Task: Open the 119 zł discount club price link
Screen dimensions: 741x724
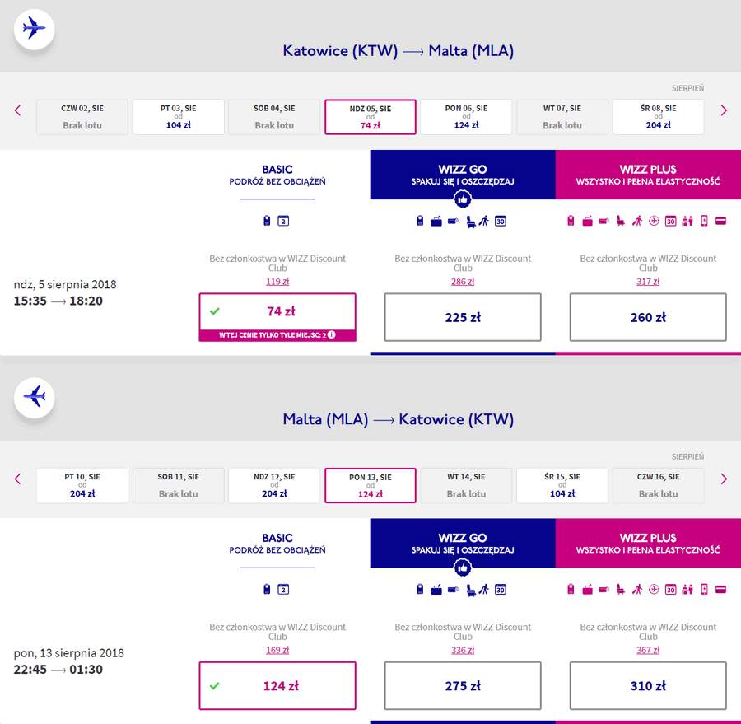Action: pos(277,282)
